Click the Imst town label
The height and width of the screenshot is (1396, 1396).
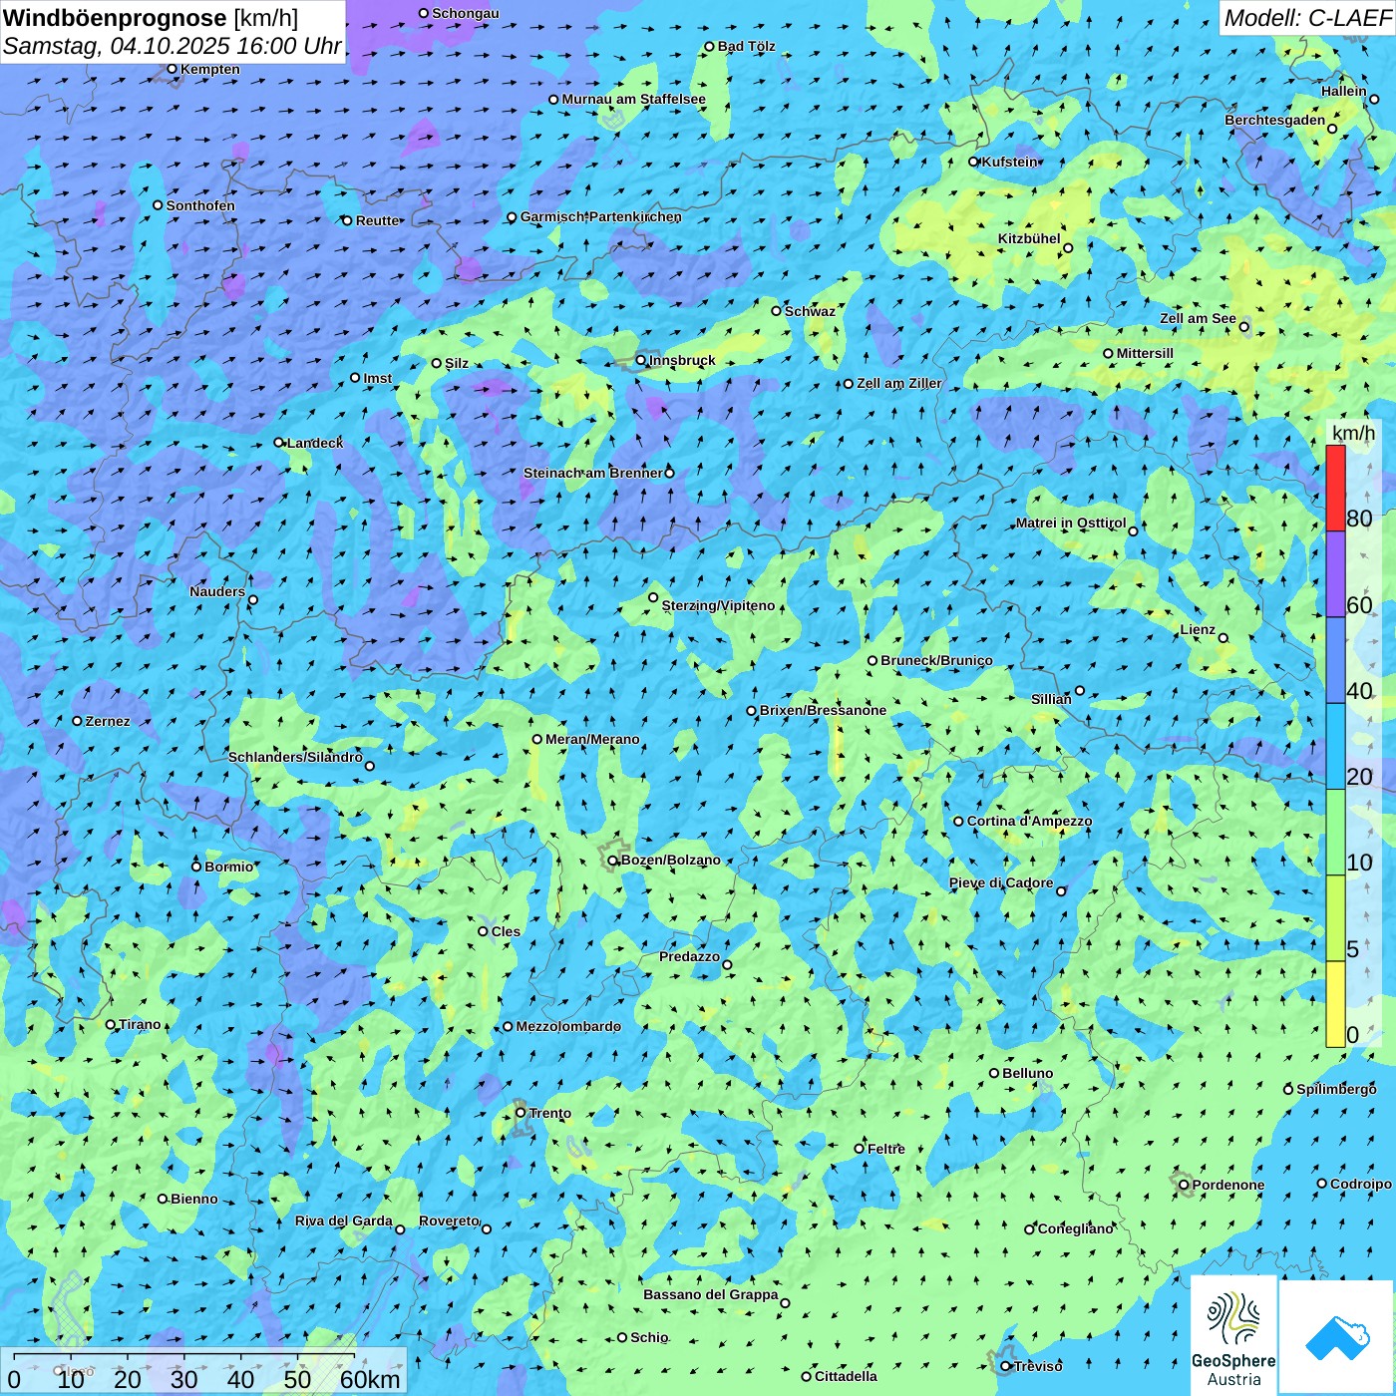coord(378,378)
